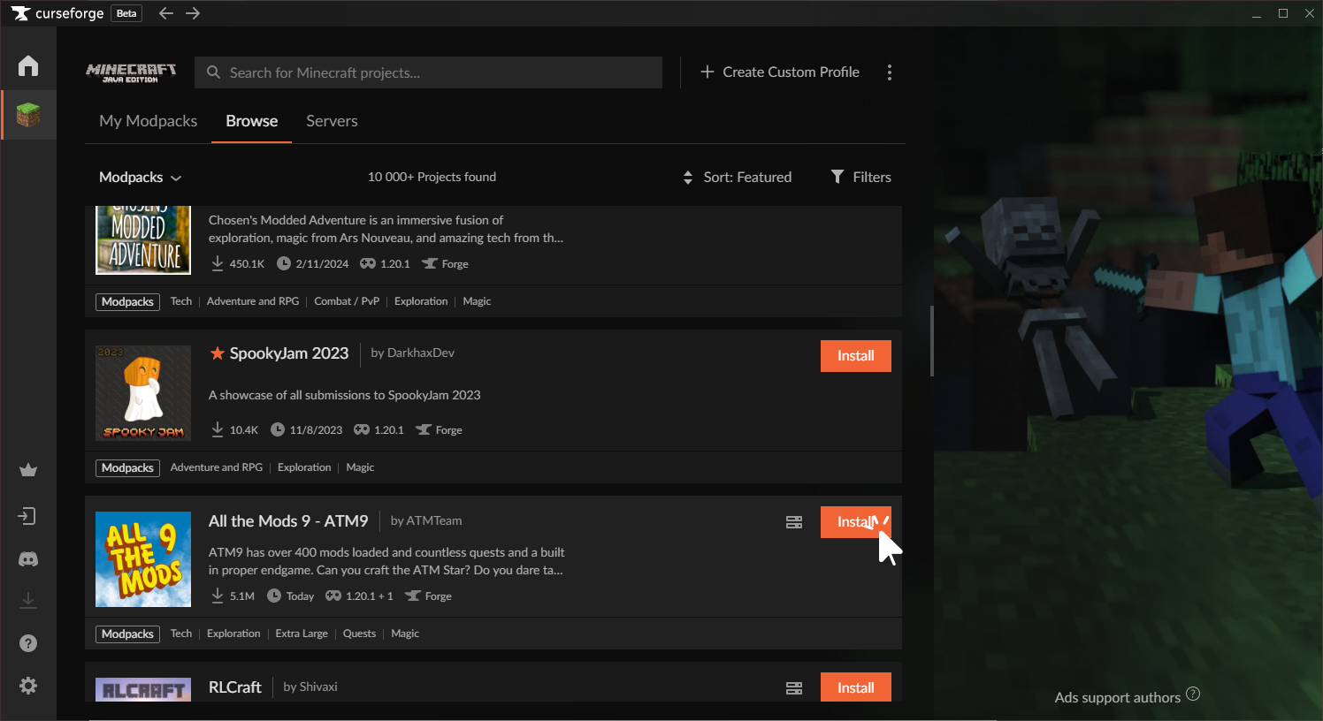Switch to My Modpacks tab

(x=149, y=121)
